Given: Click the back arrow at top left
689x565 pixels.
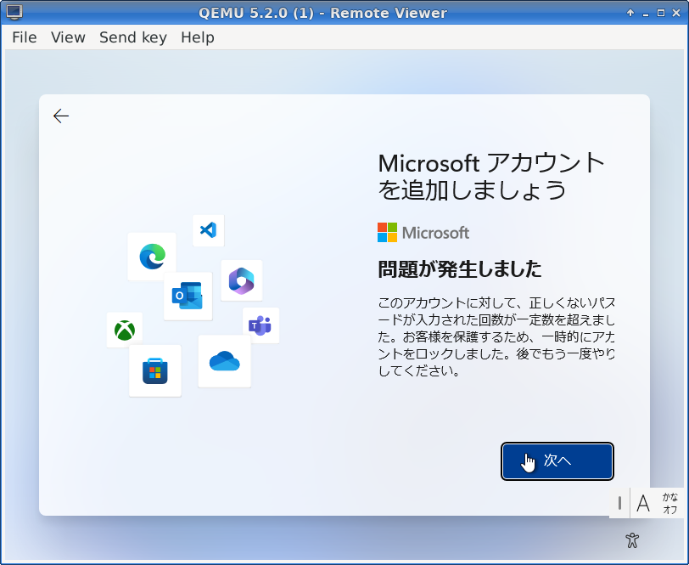Looking at the screenshot, I should point(61,116).
